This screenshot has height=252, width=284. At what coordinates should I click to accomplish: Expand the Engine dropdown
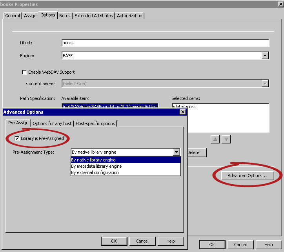coord(265,56)
